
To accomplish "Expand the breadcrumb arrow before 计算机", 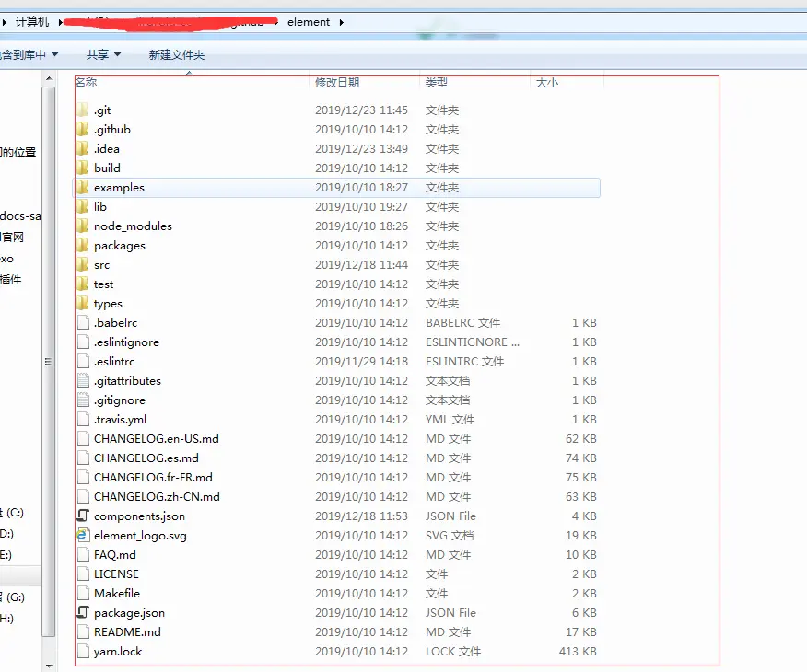I will pos(4,22).
